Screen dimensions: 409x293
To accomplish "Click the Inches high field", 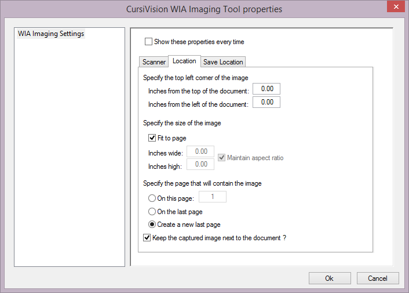I will coord(200,164).
